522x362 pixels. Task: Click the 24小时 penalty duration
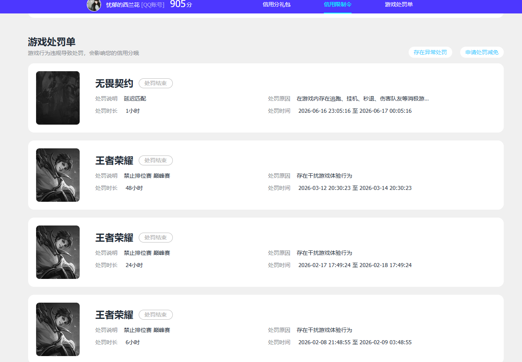coord(134,265)
